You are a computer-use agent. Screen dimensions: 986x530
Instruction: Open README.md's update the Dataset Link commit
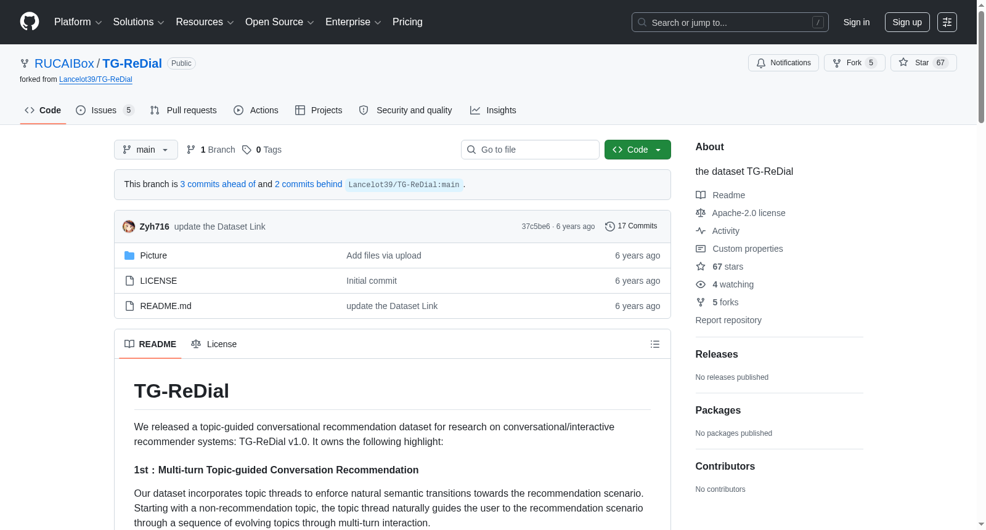coord(392,306)
